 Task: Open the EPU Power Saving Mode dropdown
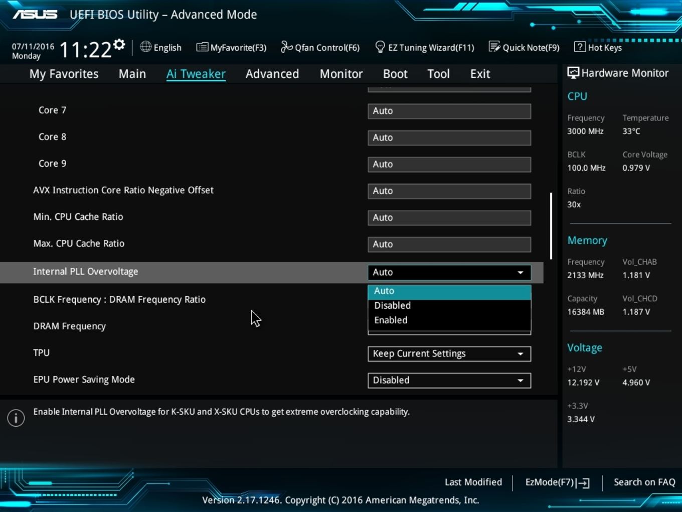tap(449, 380)
